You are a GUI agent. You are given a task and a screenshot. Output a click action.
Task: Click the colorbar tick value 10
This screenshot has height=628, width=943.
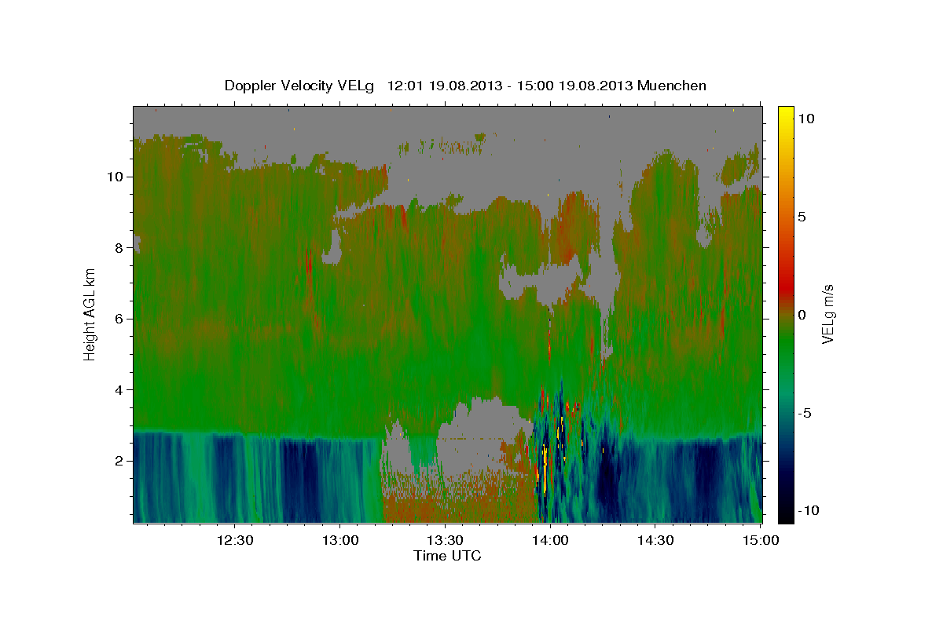pyautogui.click(x=807, y=119)
